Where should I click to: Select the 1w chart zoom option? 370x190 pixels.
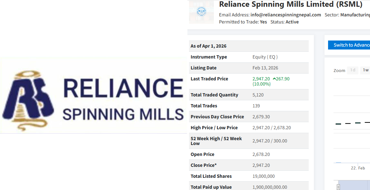(365, 70)
